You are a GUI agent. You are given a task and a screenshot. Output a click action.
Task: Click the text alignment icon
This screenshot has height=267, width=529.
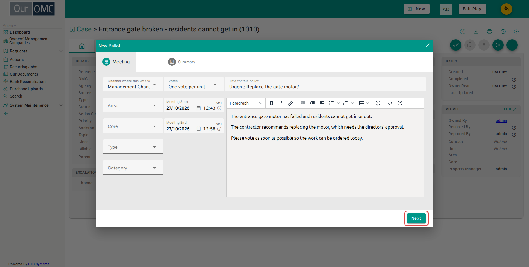[x=322, y=103]
